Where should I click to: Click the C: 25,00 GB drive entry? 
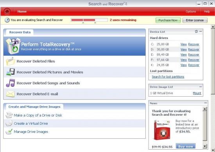[x=160, y=44]
